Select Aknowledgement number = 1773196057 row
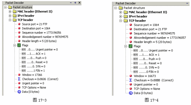 coord(160,38)
